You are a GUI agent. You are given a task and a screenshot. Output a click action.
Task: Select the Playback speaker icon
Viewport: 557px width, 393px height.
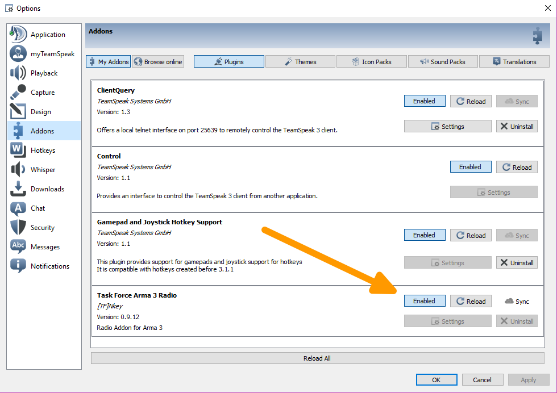tap(18, 73)
